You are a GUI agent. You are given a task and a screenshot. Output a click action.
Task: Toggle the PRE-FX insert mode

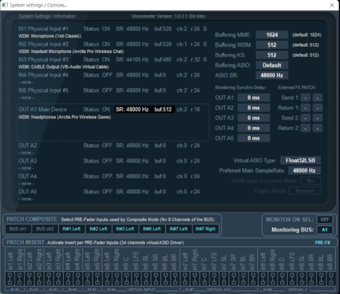323,242
